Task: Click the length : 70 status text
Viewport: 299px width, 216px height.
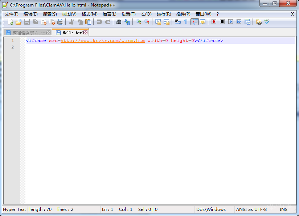Action: pos(40,209)
